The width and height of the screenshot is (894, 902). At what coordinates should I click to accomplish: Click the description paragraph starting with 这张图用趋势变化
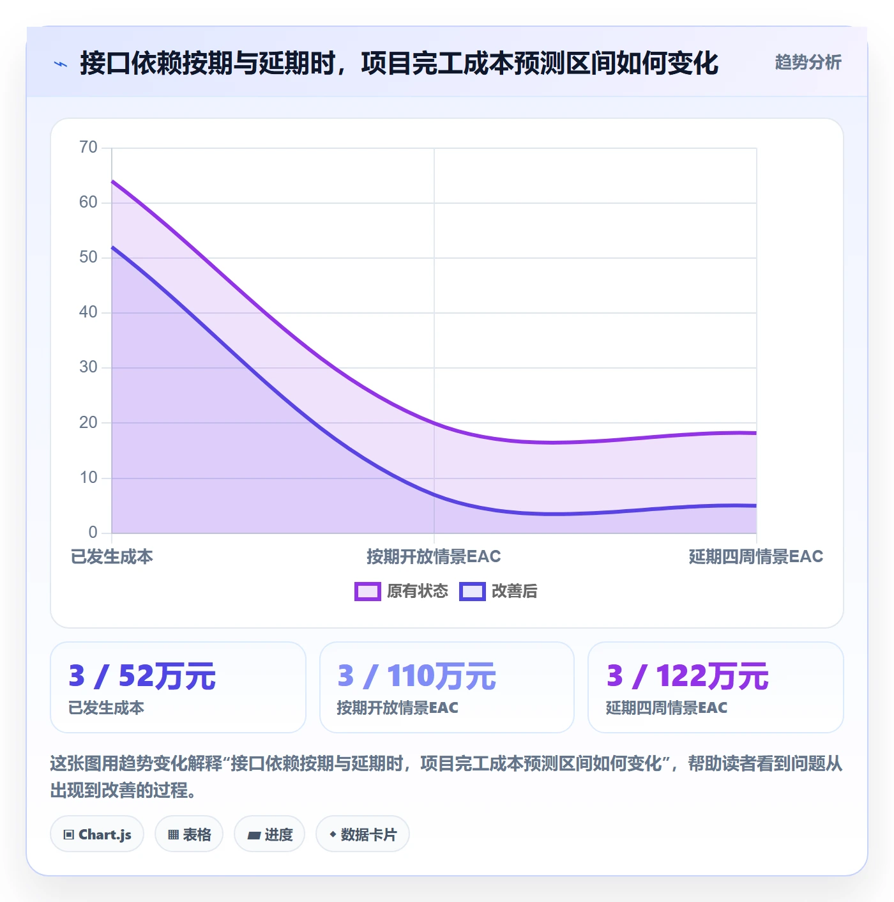[446, 777]
